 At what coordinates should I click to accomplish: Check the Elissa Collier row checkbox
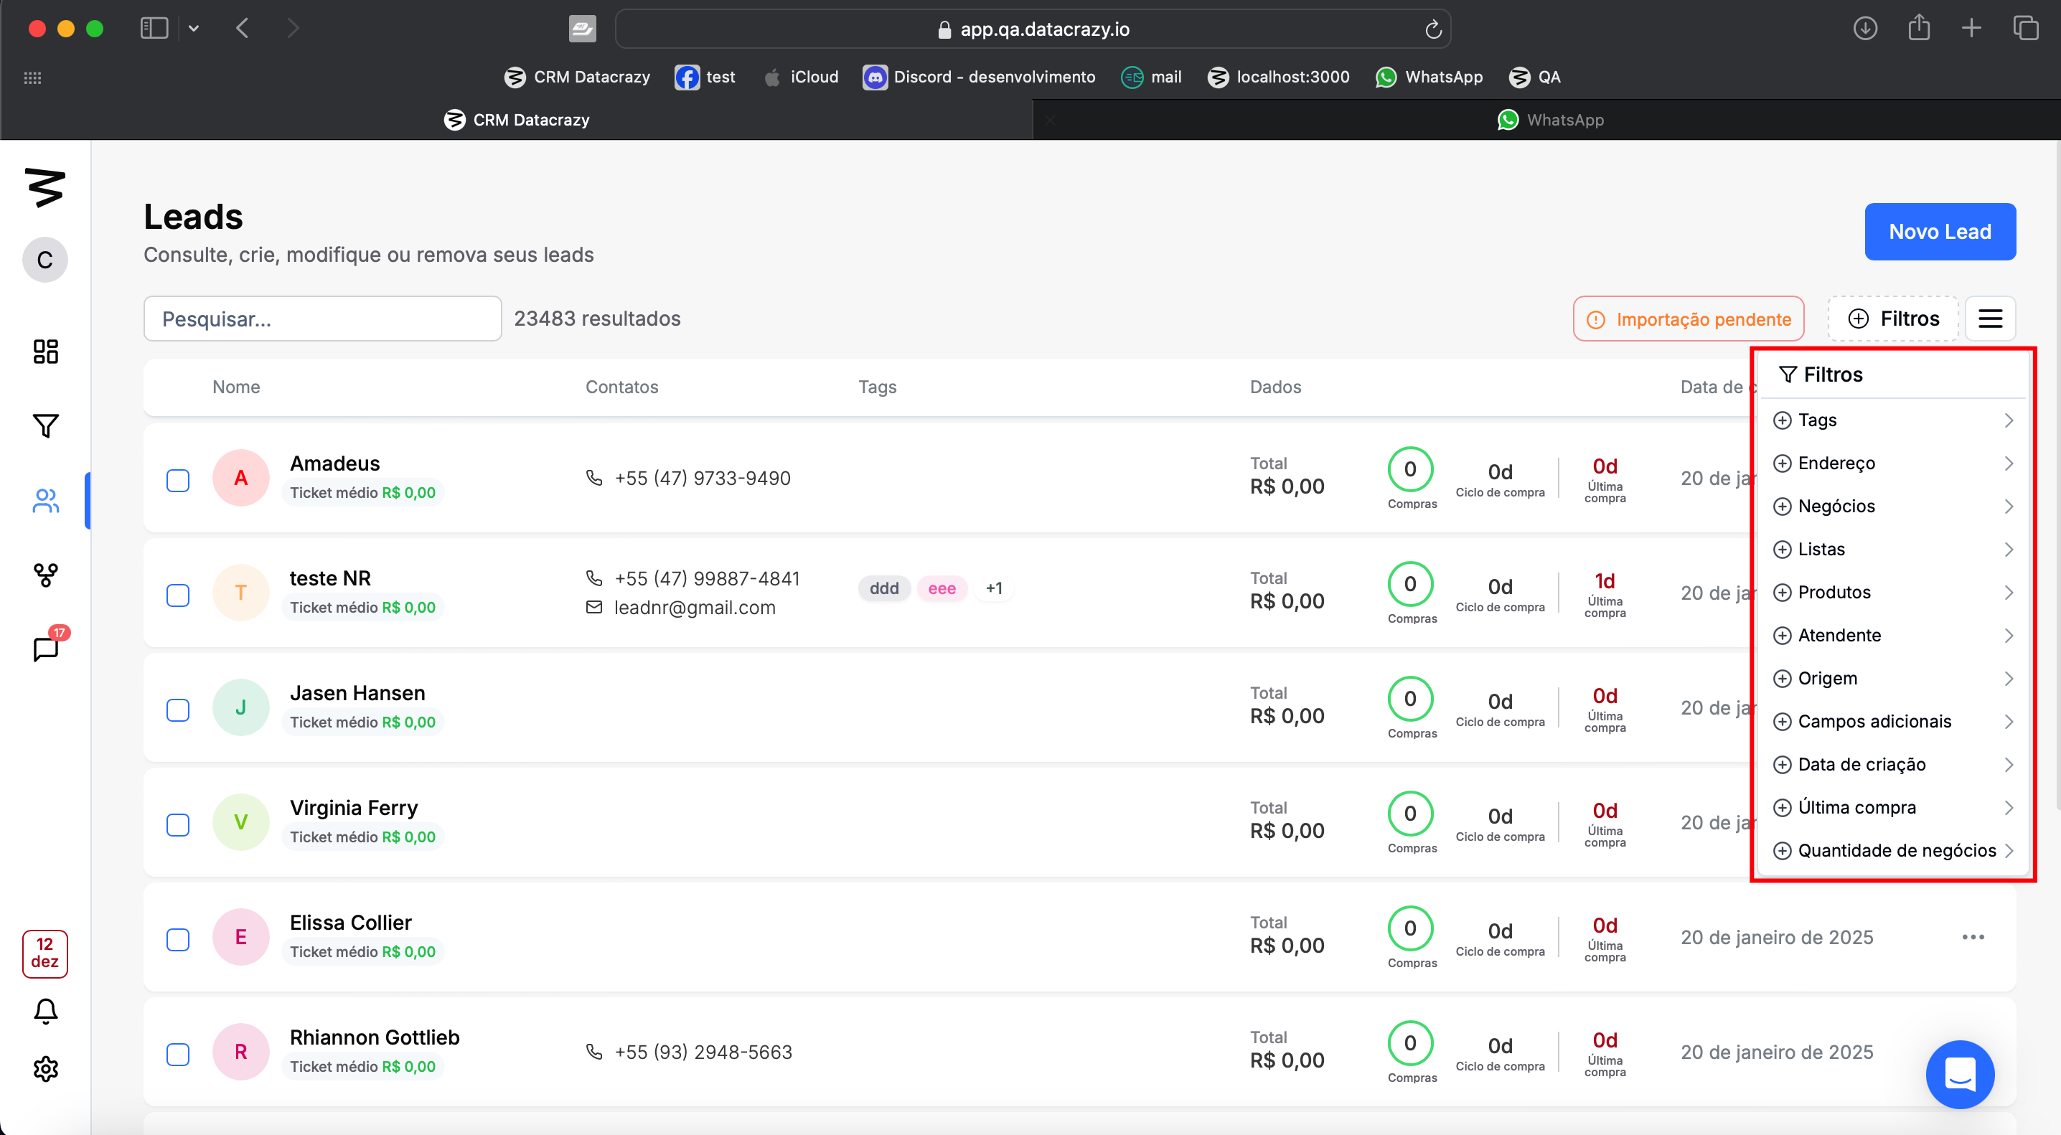[x=178, y=939]
